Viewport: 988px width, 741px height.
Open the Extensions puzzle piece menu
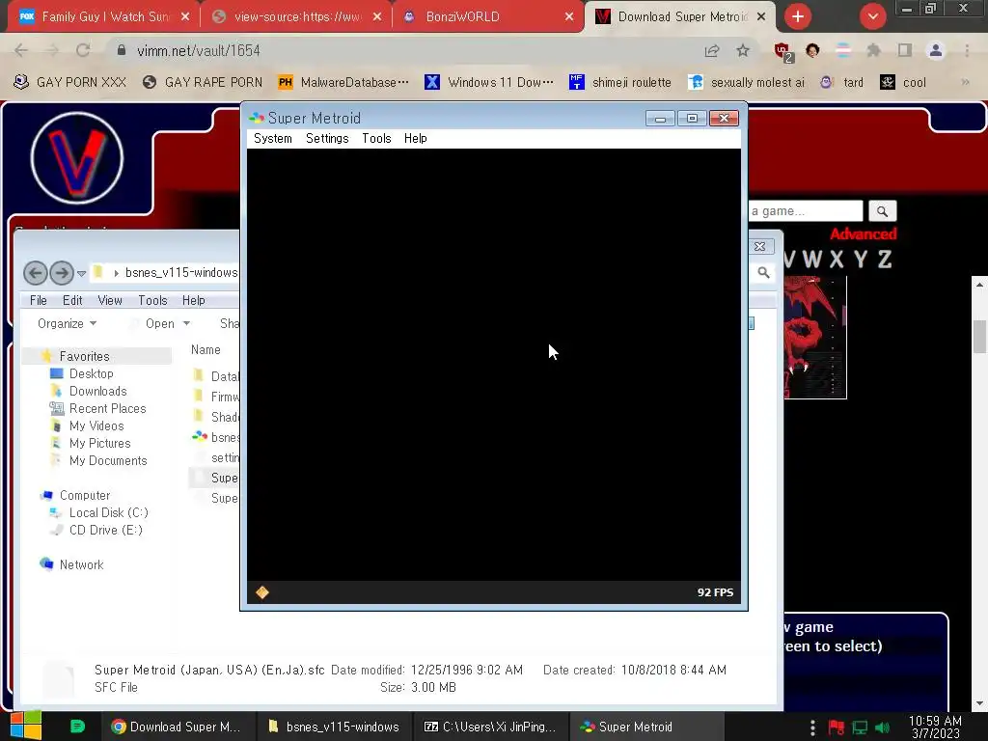tap(873, 50)
